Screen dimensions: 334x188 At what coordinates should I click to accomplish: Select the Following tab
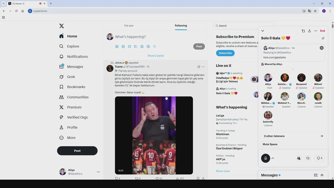tap(181, 26)
